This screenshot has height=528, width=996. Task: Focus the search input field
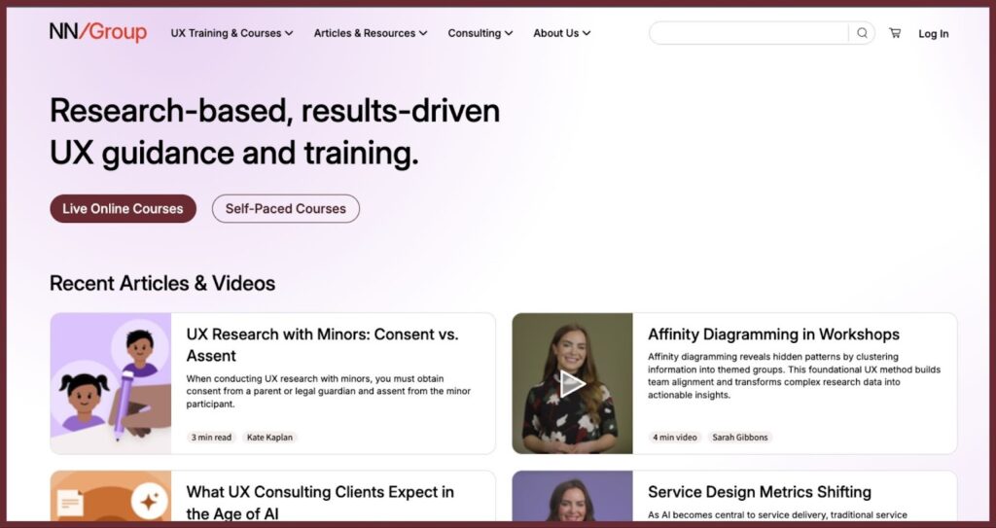pyautogui.click(x=748, y=33)
